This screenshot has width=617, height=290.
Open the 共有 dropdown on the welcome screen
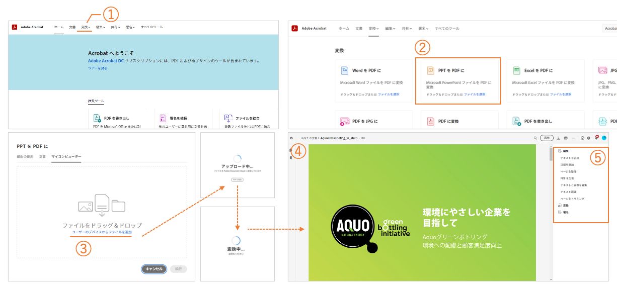[115, 27]
